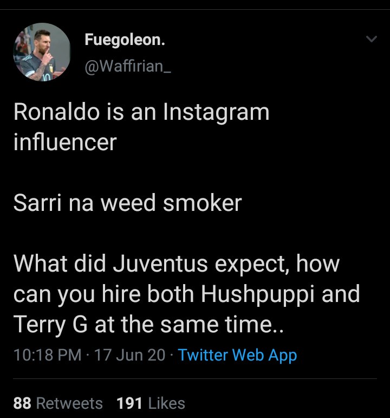Click the "Sarri na weed smoker" line
Viewport: 390px width, 418px height.
(x=127, y=203)
